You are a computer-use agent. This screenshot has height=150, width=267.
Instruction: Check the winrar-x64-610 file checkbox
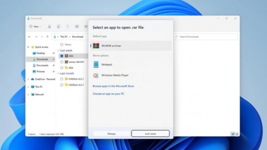(x=62, y=62)
